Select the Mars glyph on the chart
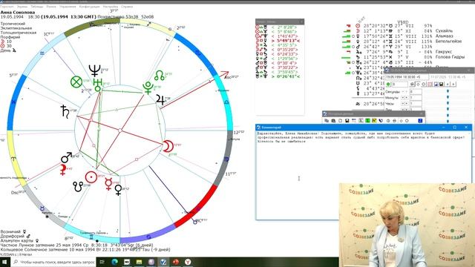The width and height of the screenshot is (475, 267). [x=67, y=157]
